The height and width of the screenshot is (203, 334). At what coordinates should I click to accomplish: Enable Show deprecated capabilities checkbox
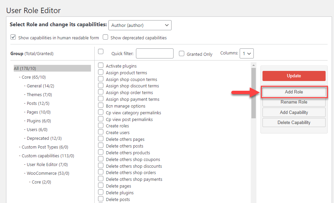pos(105,37)
